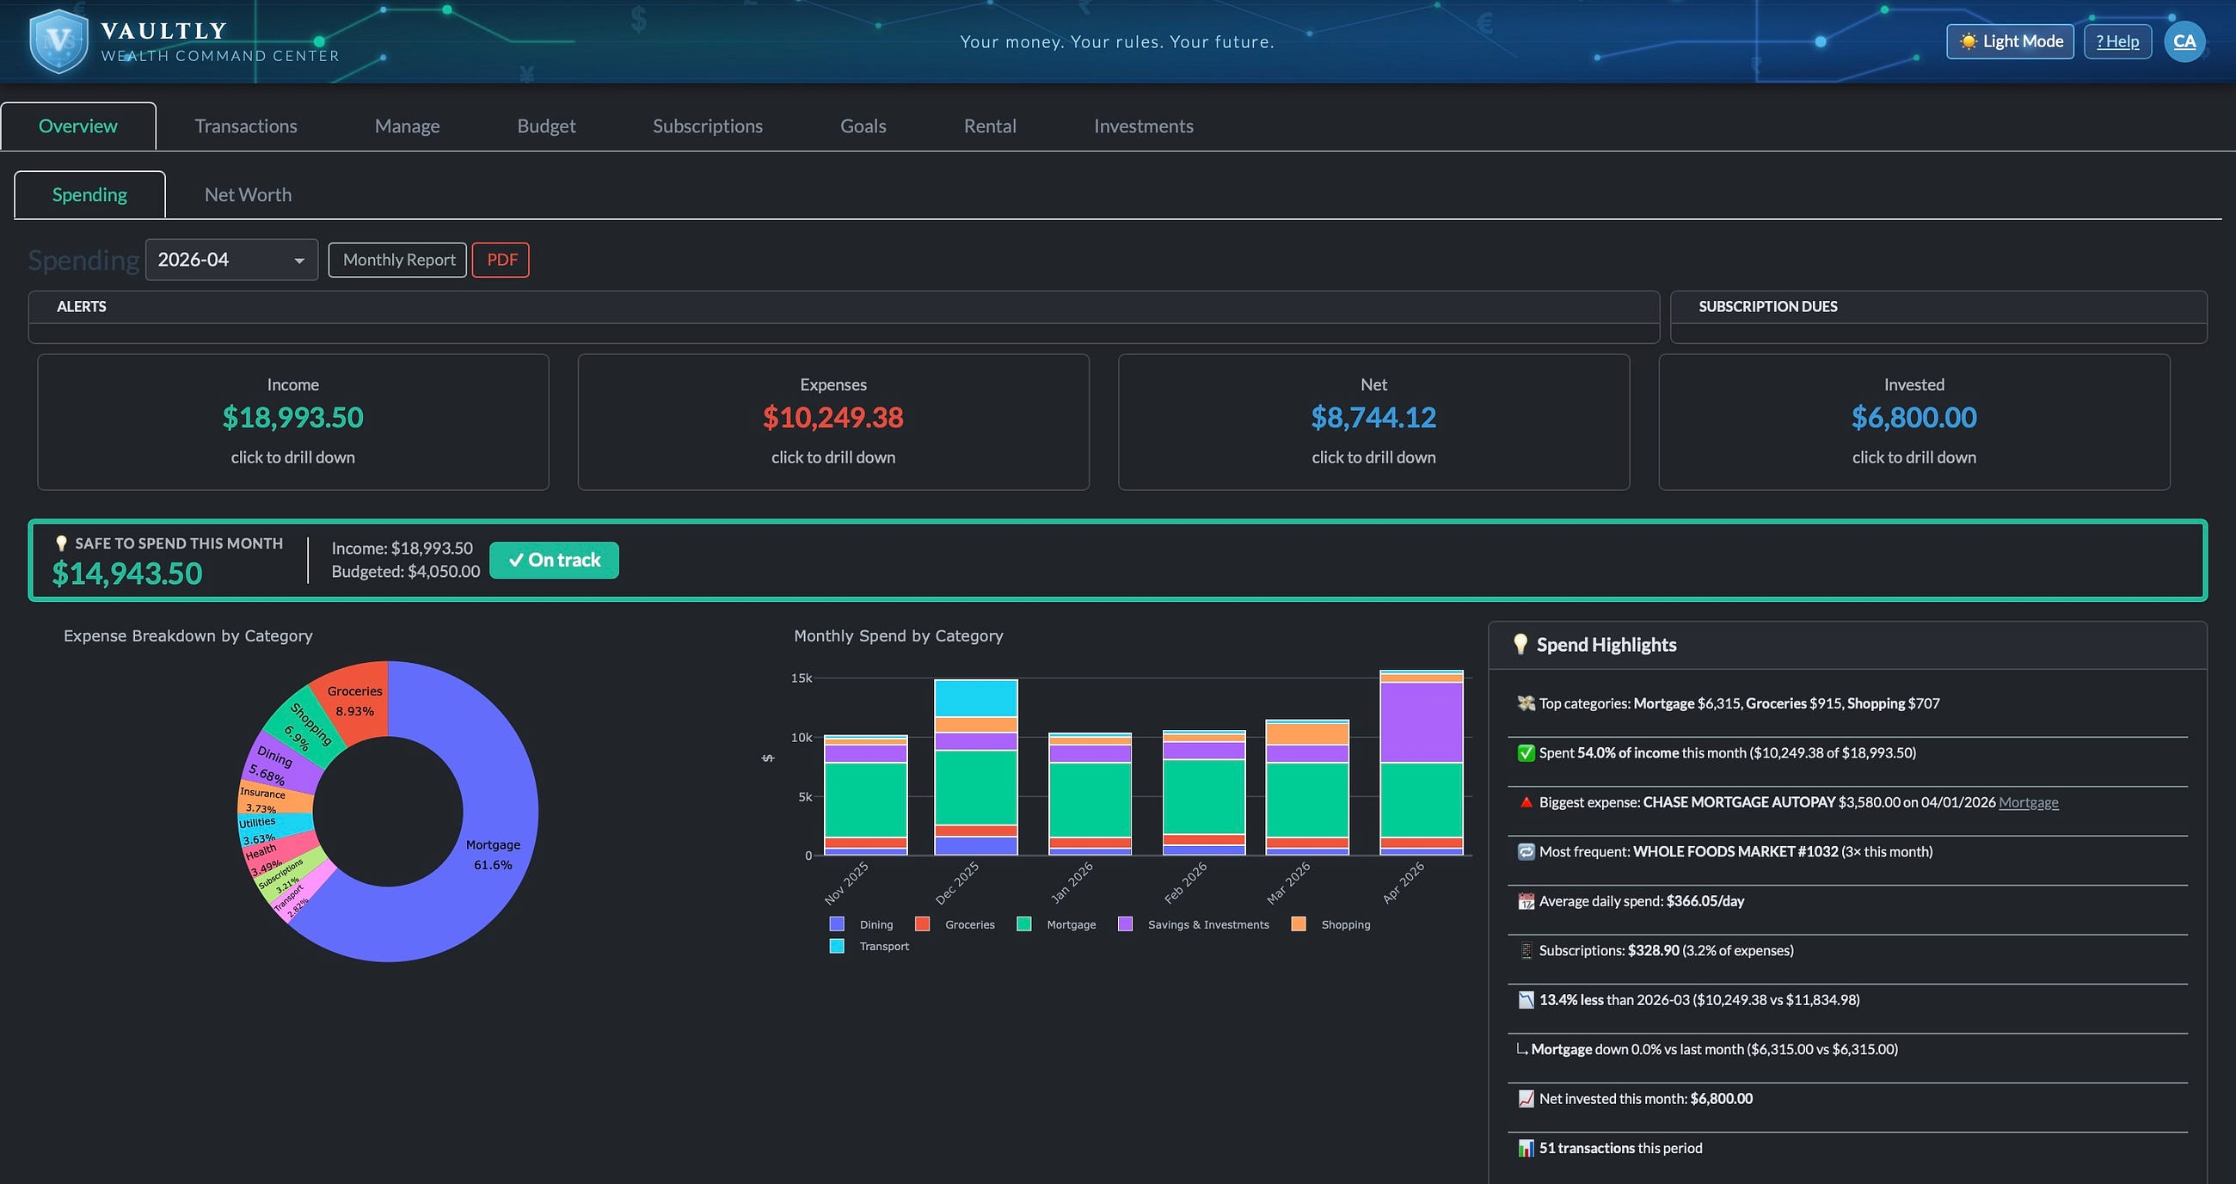Click the Dec 2025 Transport bar segment
The width and height of the screenshot is (2236, 1184).
pos(975,698)
